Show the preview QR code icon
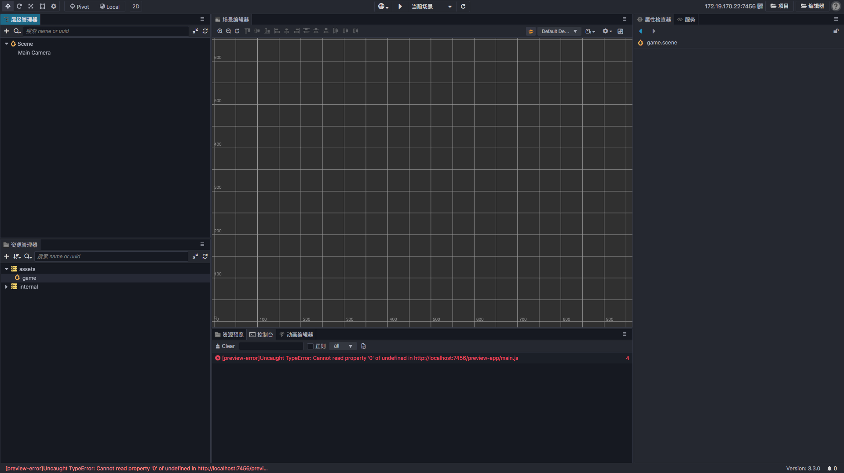The image size is (844, 473). pyautogui.click(x=760, y=6)
